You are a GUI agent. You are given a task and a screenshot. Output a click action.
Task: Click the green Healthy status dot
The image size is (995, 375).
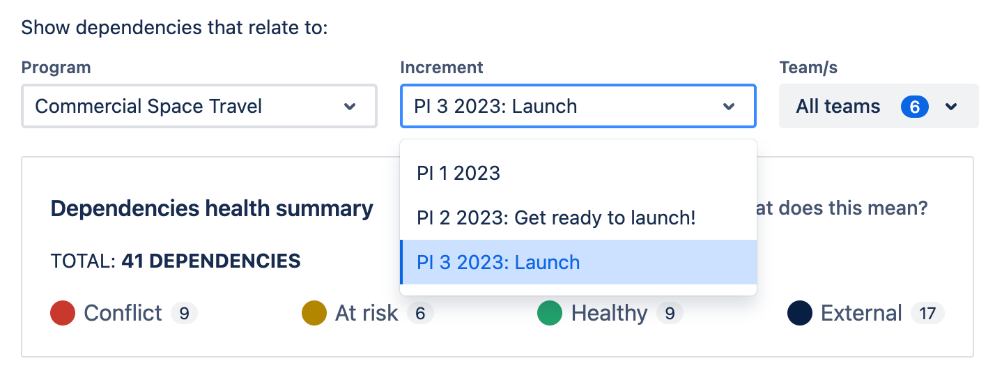[x=550, y=313]
